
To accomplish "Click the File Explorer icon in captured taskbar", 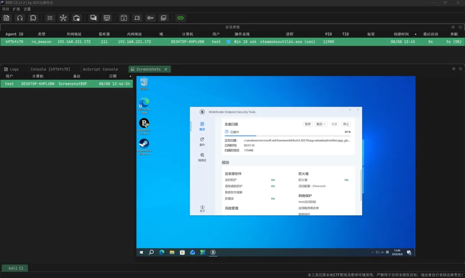I will (172, 252).
